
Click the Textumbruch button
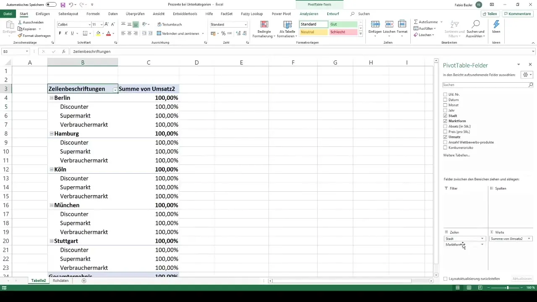(169, 25)
